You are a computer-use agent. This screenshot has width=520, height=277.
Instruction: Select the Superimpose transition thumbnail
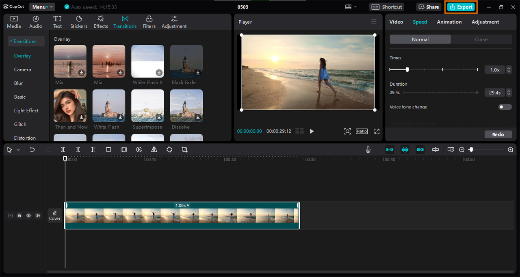click(x=147, y=106)
